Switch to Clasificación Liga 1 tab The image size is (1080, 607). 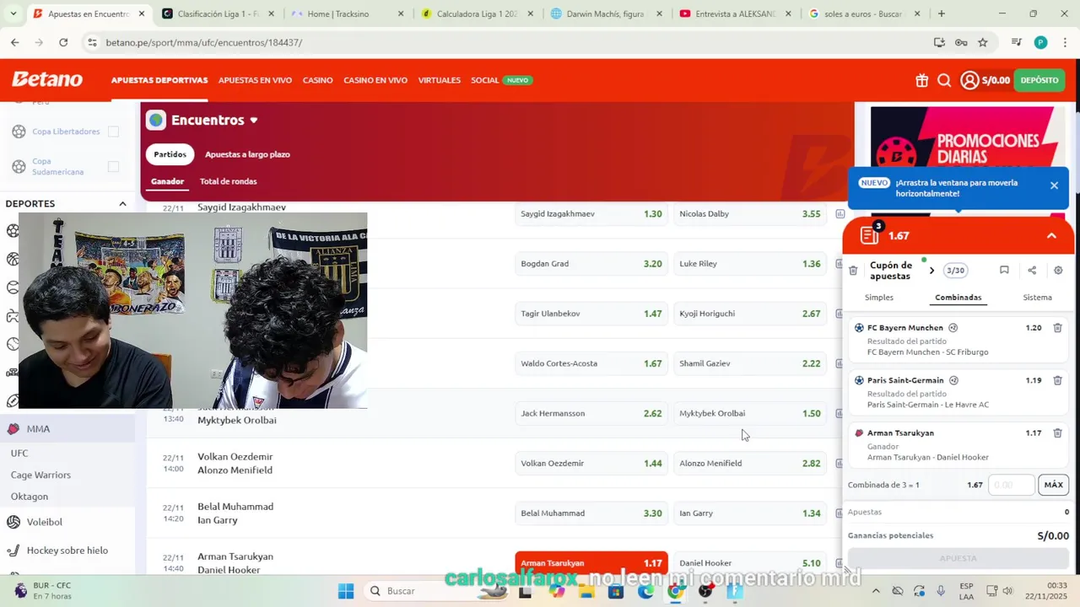[x=216, y=13]
